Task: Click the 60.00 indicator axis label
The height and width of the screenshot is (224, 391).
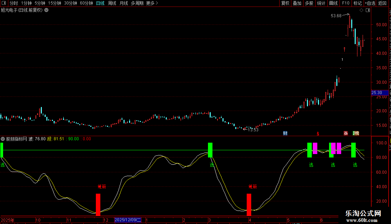Action: 382,172
